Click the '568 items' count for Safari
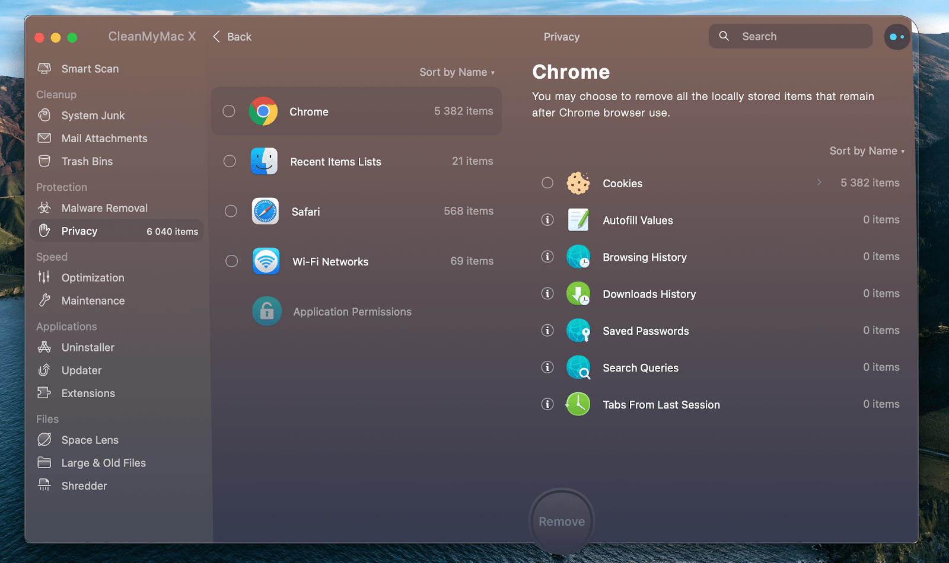Image resolution: width=949 pixels, height=563 pixels. pos(469,211)
